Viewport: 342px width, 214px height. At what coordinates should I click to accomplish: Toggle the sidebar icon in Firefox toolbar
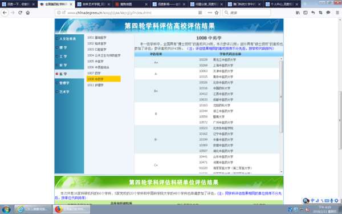(306, 13)
